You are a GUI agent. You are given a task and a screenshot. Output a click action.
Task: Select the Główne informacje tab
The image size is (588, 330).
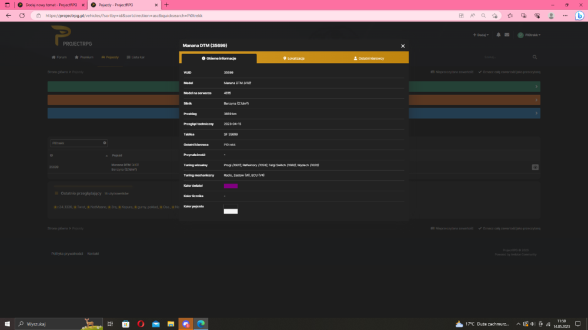[219, 59]
